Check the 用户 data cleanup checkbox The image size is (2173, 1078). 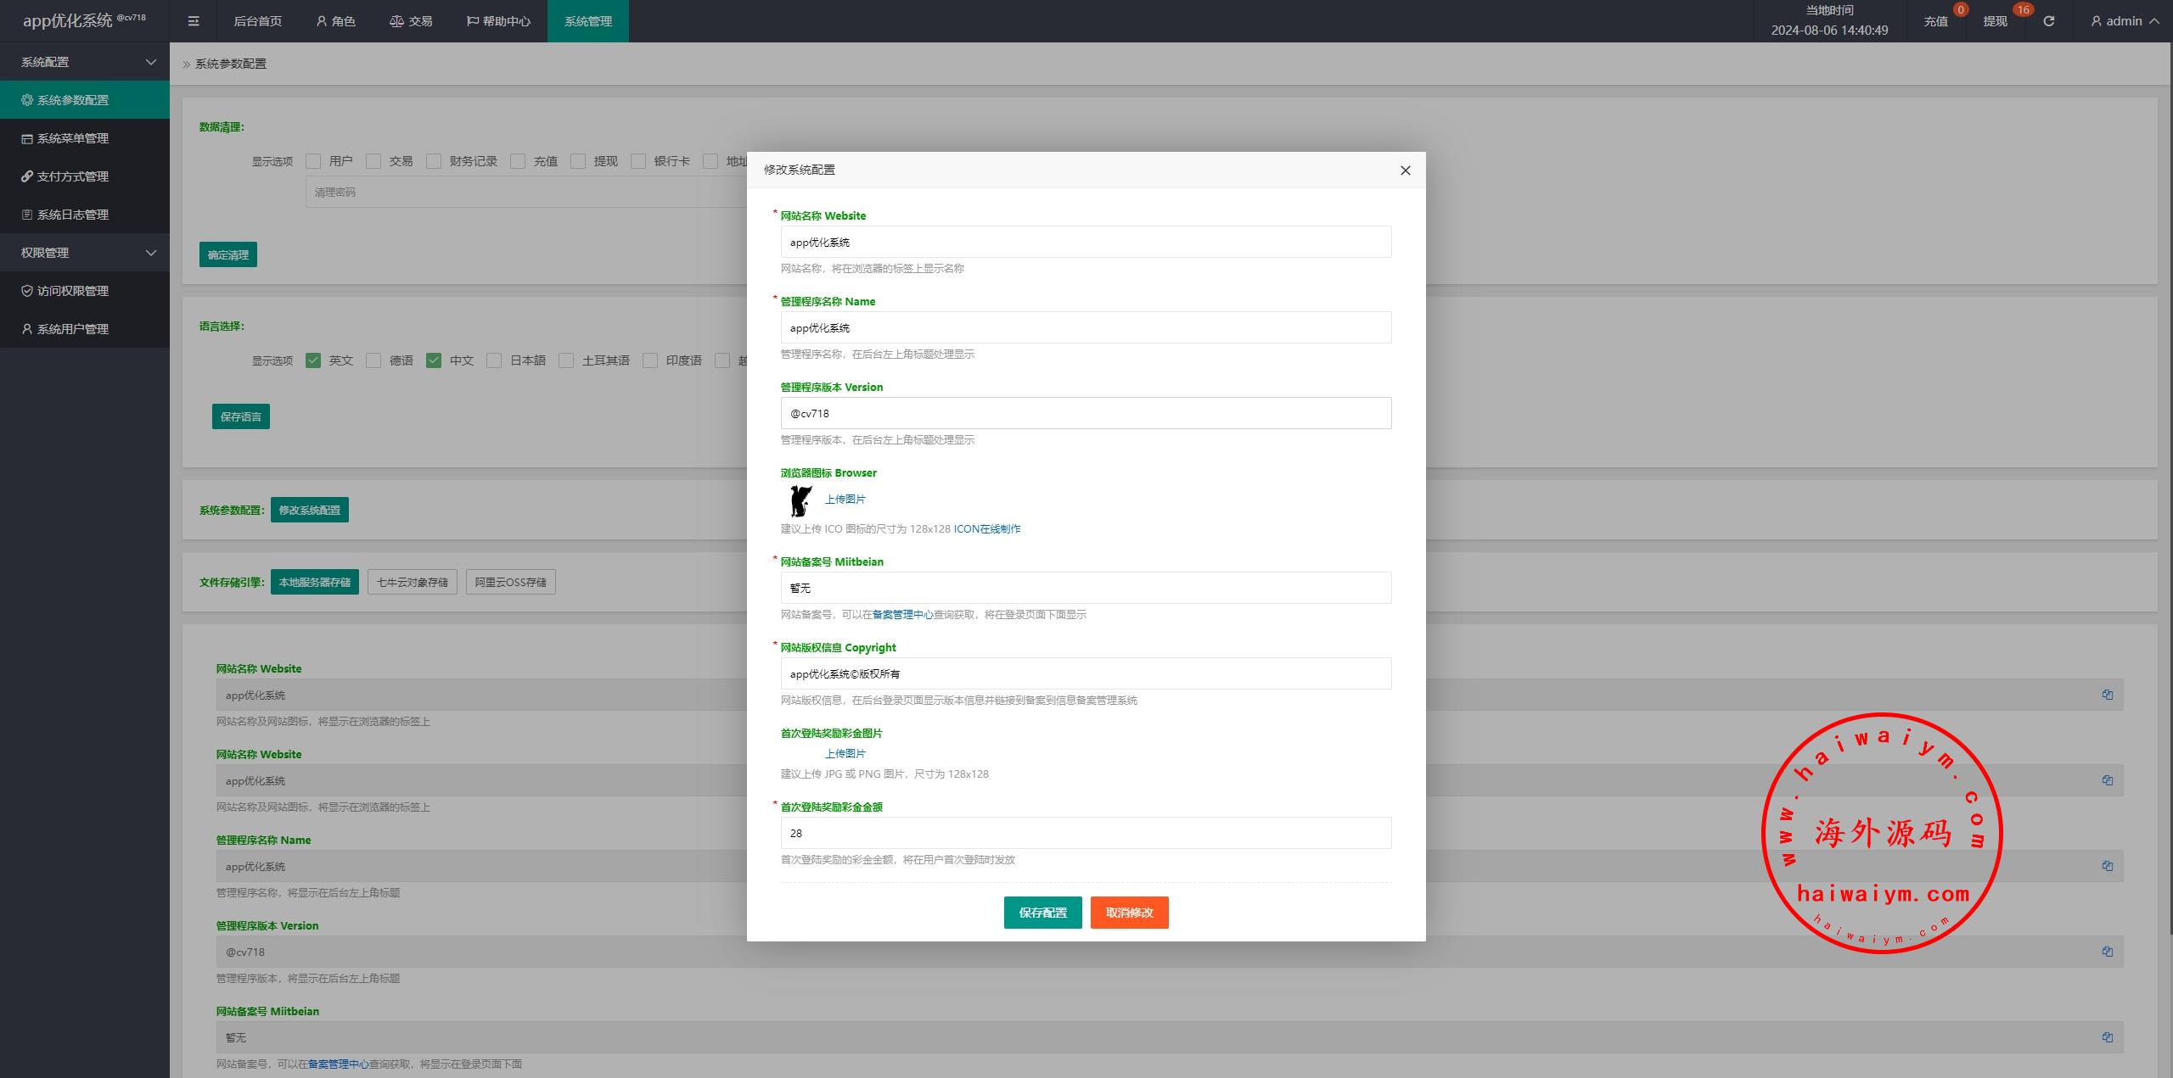point(313,161)
